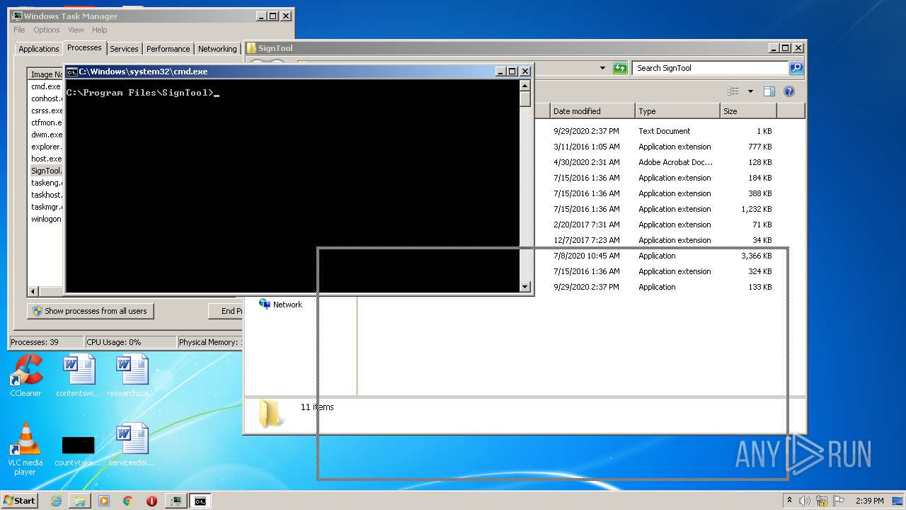The image size is (906, 510).
Task: Launch Internet Explorer from taskbar
Action: coord(57,501)
